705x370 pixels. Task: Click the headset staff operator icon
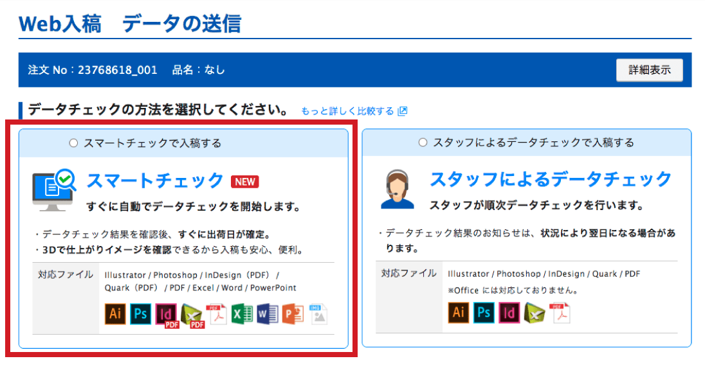pos(397,189)
